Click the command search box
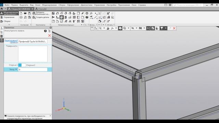219x123 pixels. [188, 5]
